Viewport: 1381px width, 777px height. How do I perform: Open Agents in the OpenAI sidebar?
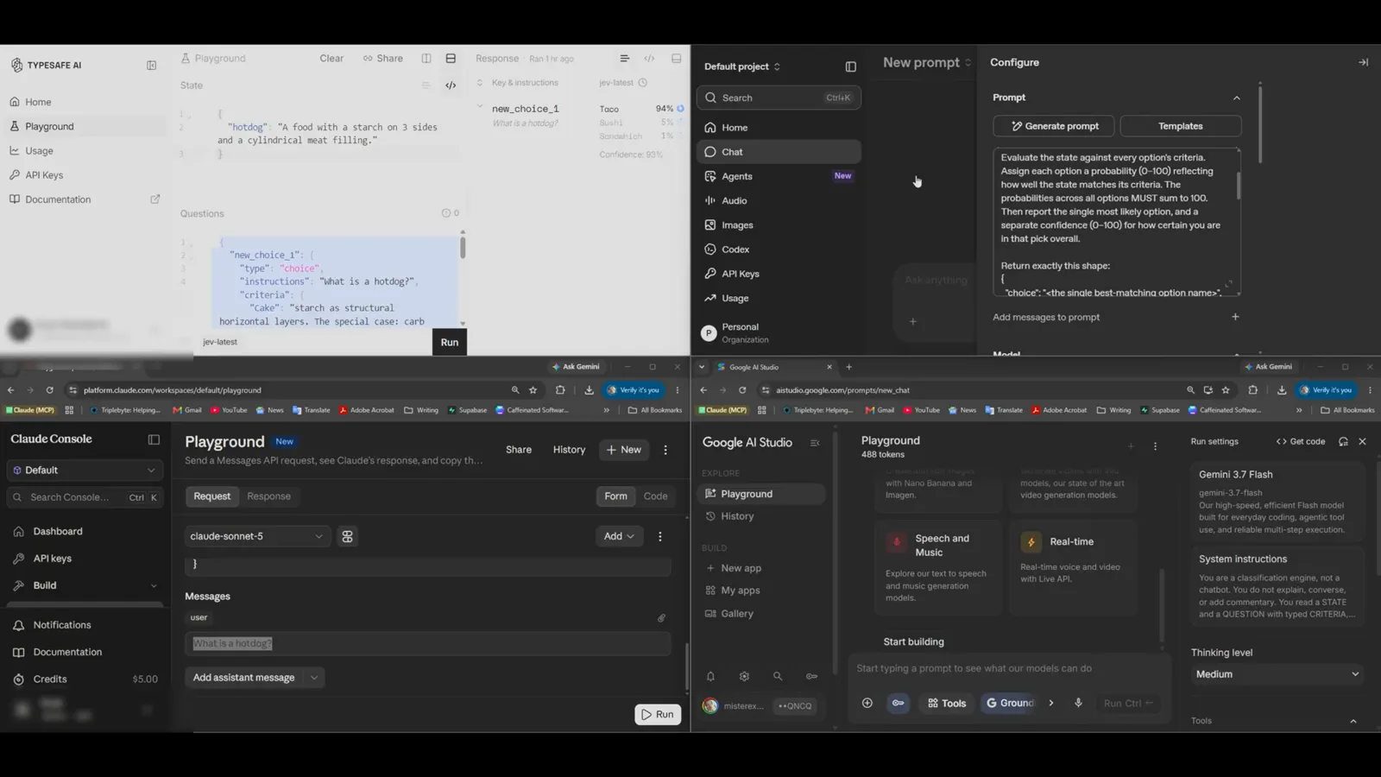point(779,176)
